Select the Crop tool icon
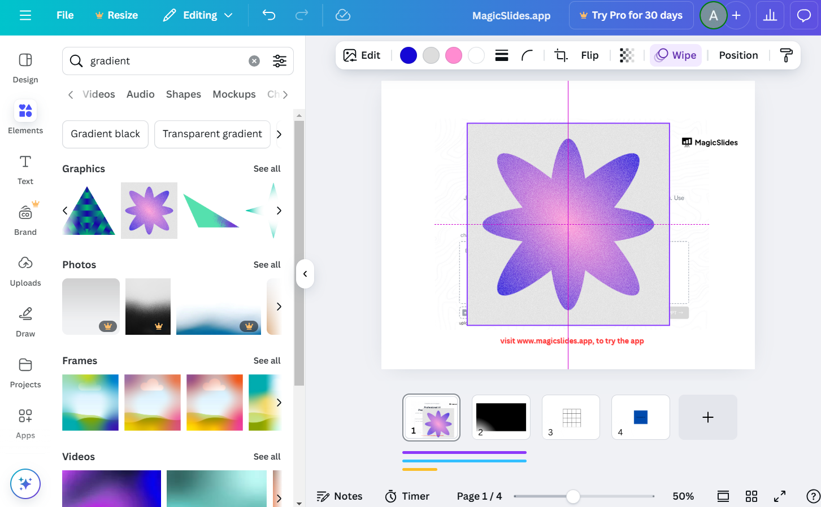Viewport: 821px width, 507px height. coord(561,55)
